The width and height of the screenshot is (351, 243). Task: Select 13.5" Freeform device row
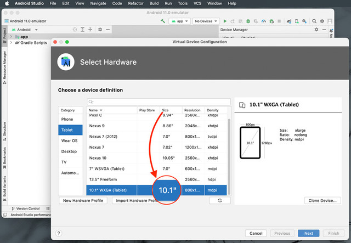click(156, 179)
